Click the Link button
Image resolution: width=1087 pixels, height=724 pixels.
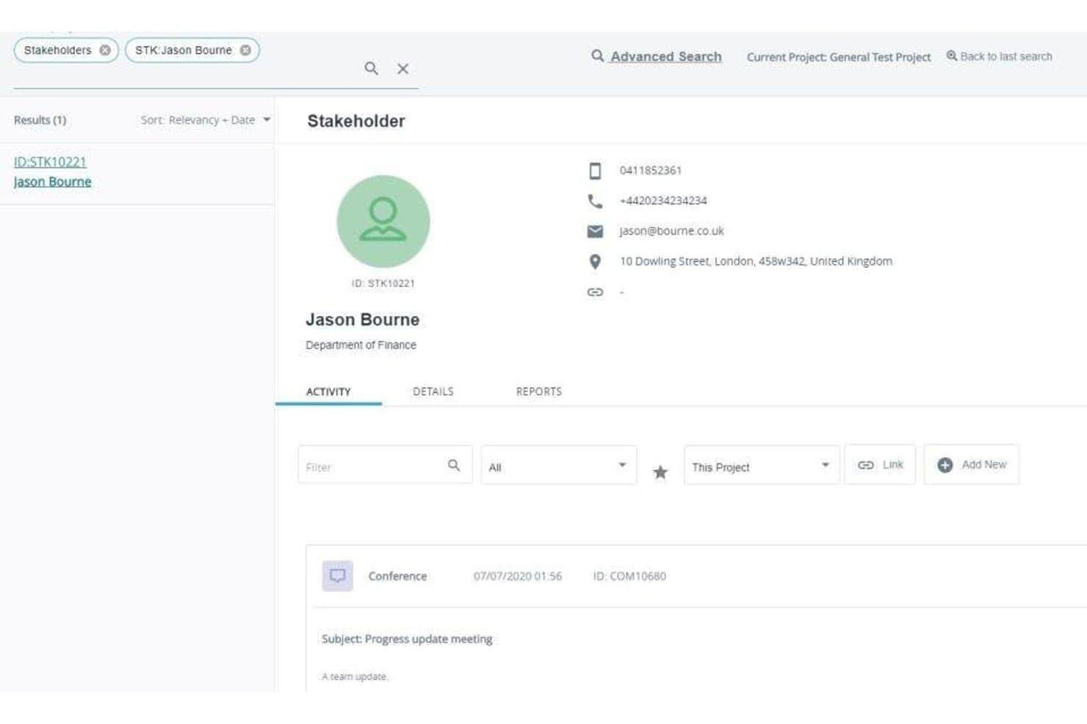tap(880, 464)
